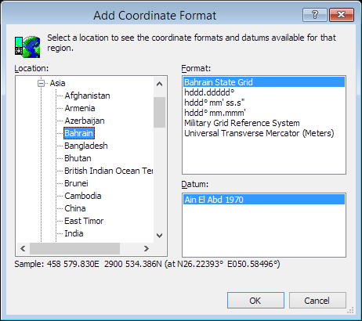Select Armenia in the Location tree
This screenshot has height=321, width=362.
click(80, 108)
